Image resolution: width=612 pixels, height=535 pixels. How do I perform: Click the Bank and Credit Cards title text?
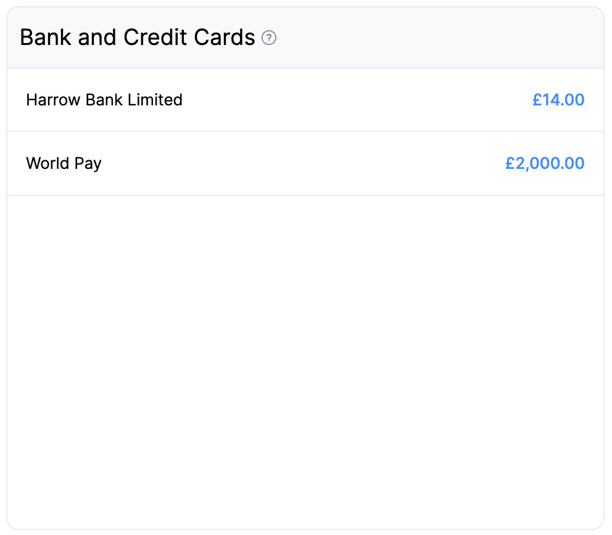click(x=137, y=37)
